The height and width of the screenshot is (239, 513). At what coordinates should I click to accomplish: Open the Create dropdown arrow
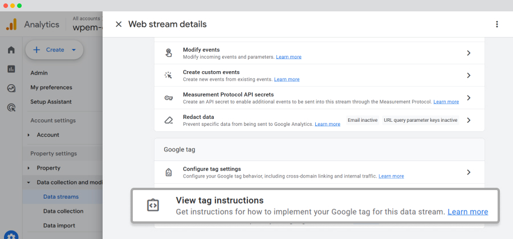tap(74, 50)
